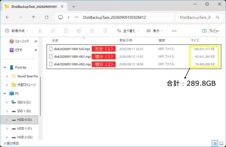Collapse the PC tree node

5,94
